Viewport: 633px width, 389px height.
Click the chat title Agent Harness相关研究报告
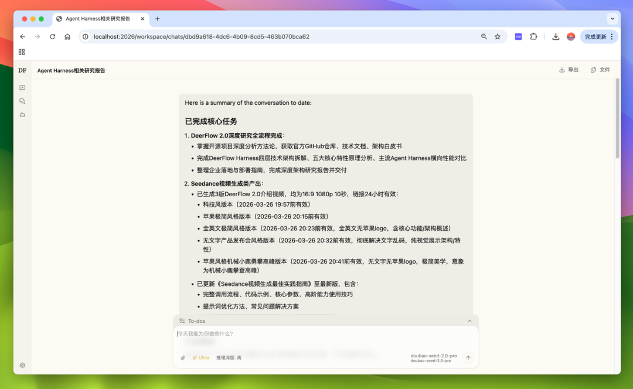pos(71,71)
